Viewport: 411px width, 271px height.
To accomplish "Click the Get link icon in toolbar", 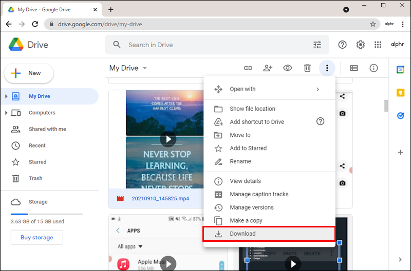I will click(x=248, y=68).
